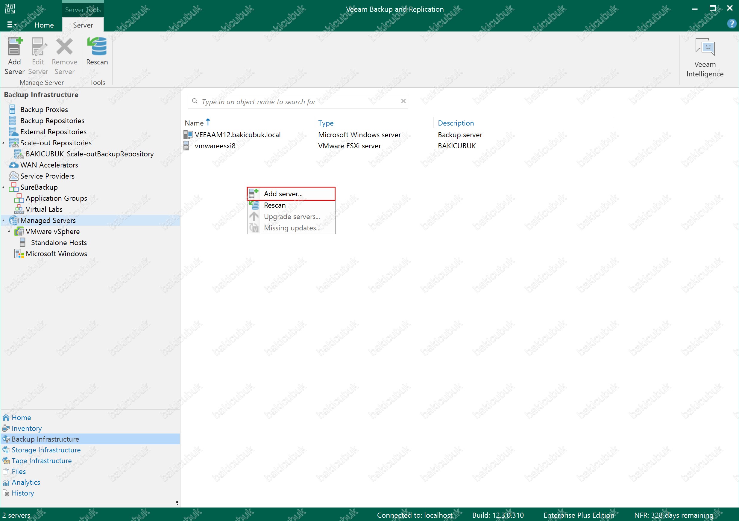Click the External Repositories tree icon

pyautogui.click(x=13, y=132)
